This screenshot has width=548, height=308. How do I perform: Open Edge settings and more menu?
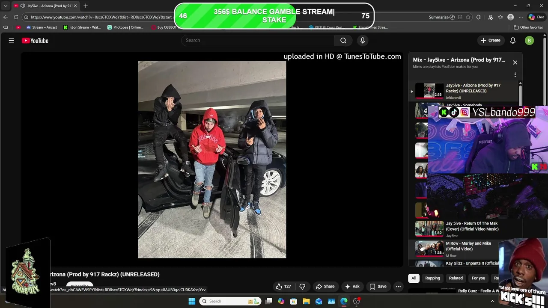[x=521, y=17]
